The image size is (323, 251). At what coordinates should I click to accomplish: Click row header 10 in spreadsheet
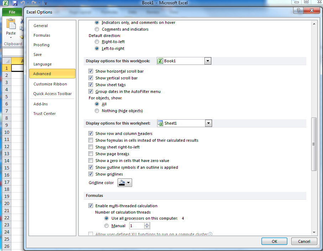pos(7,132)
